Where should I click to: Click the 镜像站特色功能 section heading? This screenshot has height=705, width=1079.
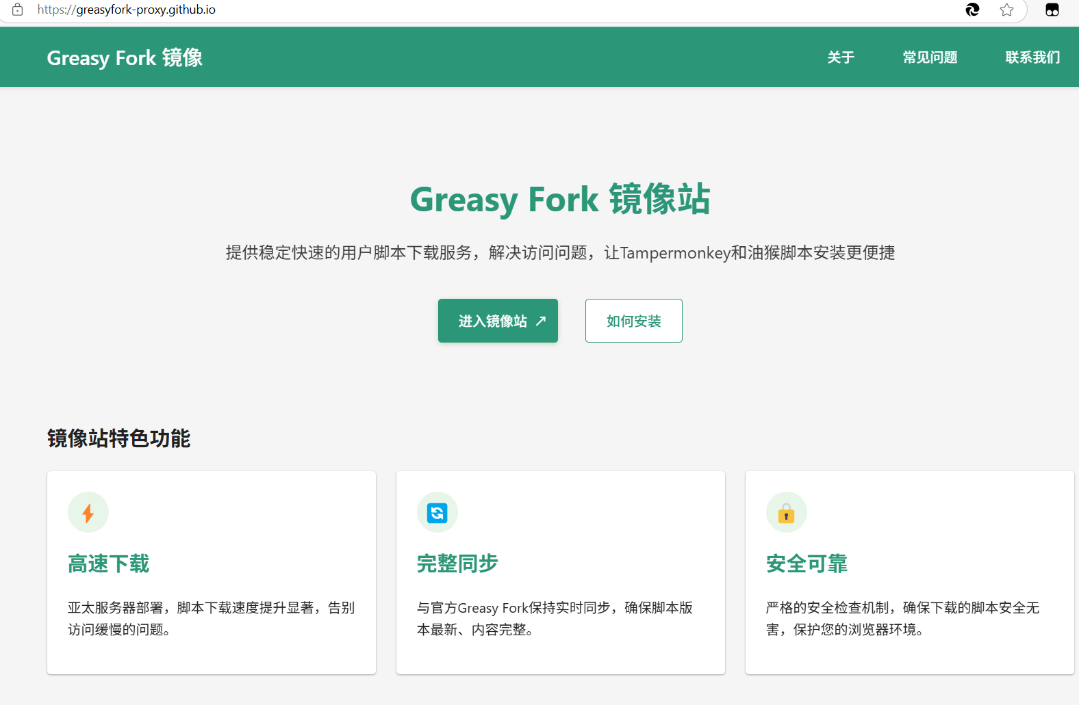pyautogui.click(x=118, y=438)
